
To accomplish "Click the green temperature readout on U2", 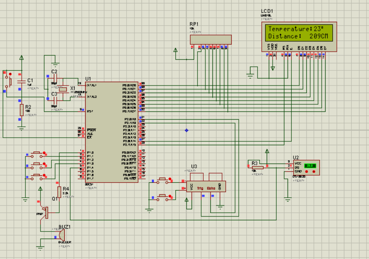I will pos(310,166).
